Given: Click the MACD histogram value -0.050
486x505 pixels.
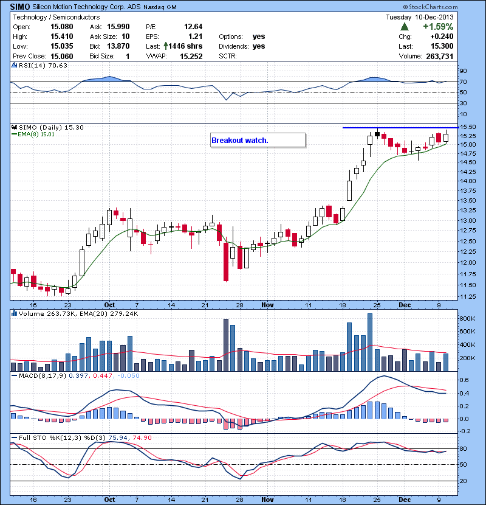Looking at the screenshot, I should point(128,375).
